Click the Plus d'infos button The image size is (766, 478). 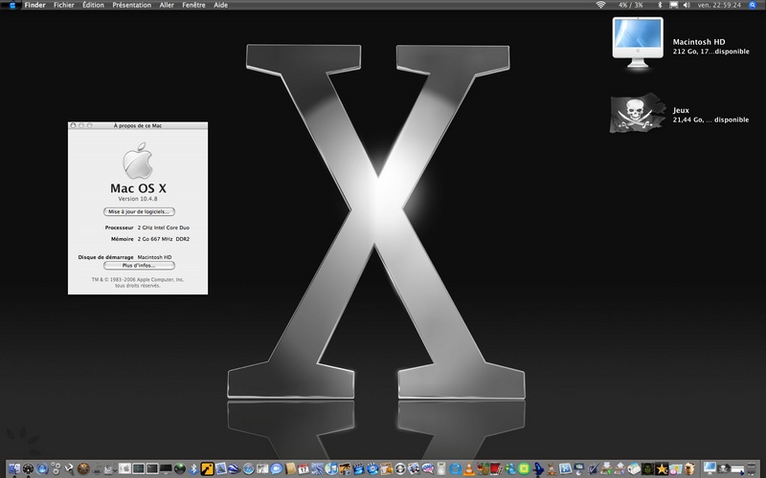(139, 265)
